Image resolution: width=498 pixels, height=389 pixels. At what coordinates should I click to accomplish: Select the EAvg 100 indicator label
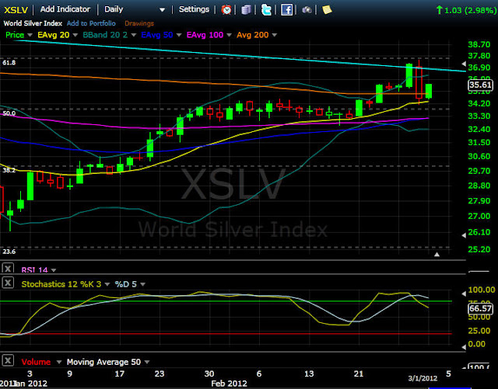click(x=205, y=35)
